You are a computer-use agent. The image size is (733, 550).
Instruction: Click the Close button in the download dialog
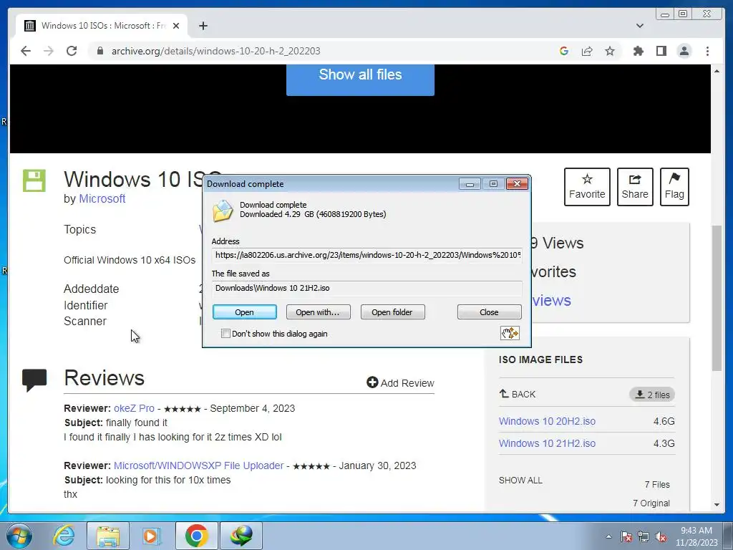(x=489, y=312)
